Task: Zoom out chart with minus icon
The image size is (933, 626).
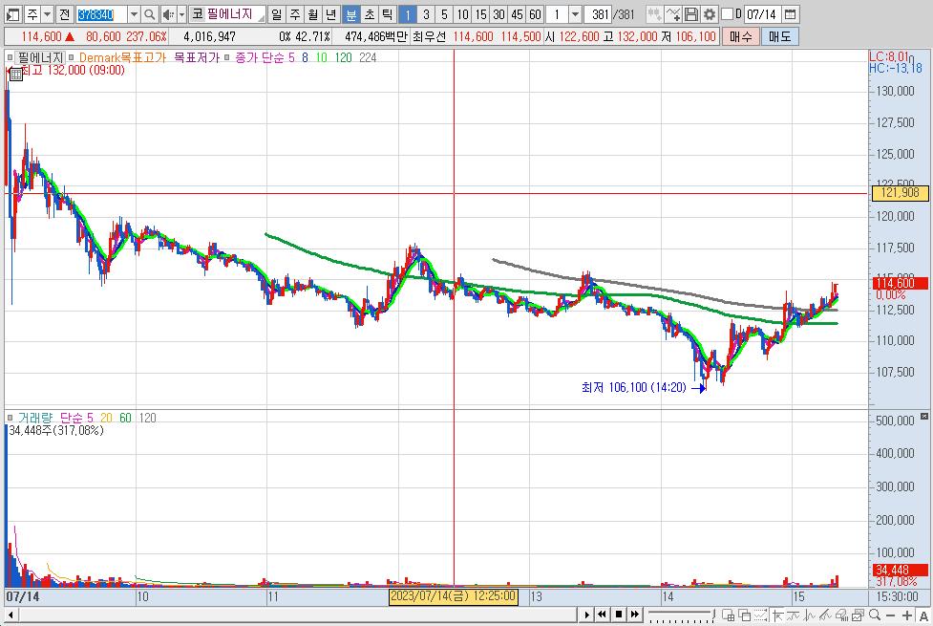Action: 891,615
